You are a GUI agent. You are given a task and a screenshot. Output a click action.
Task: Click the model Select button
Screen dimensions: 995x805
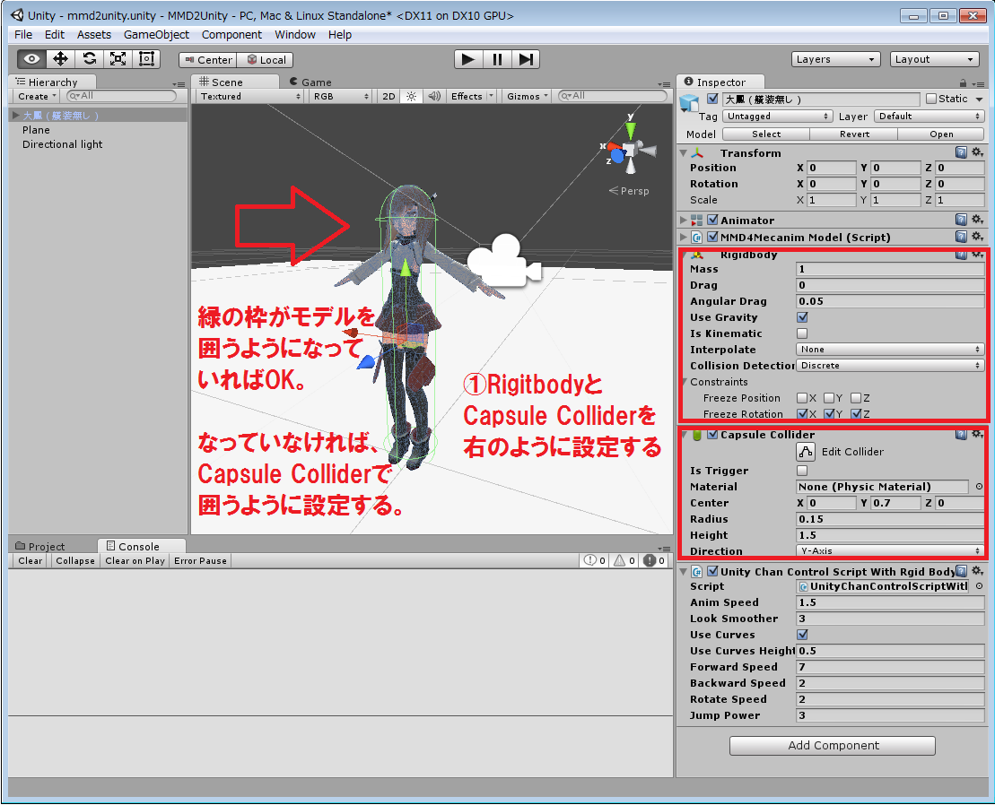click(x=766, y=134)
